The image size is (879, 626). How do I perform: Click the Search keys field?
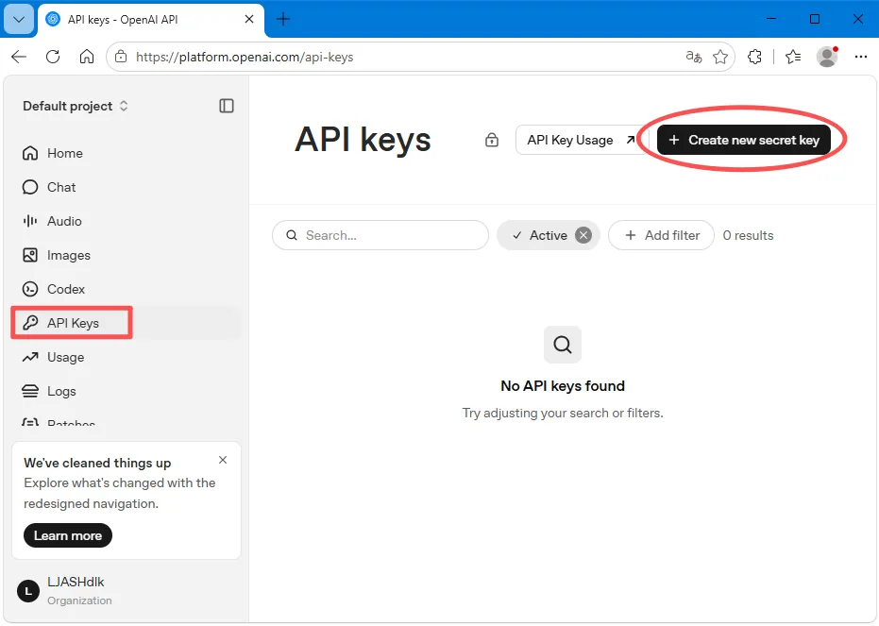[x=380, y=235]
